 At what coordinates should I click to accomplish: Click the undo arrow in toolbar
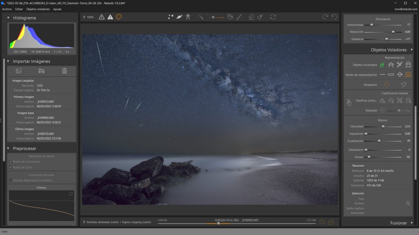[334, 17]
